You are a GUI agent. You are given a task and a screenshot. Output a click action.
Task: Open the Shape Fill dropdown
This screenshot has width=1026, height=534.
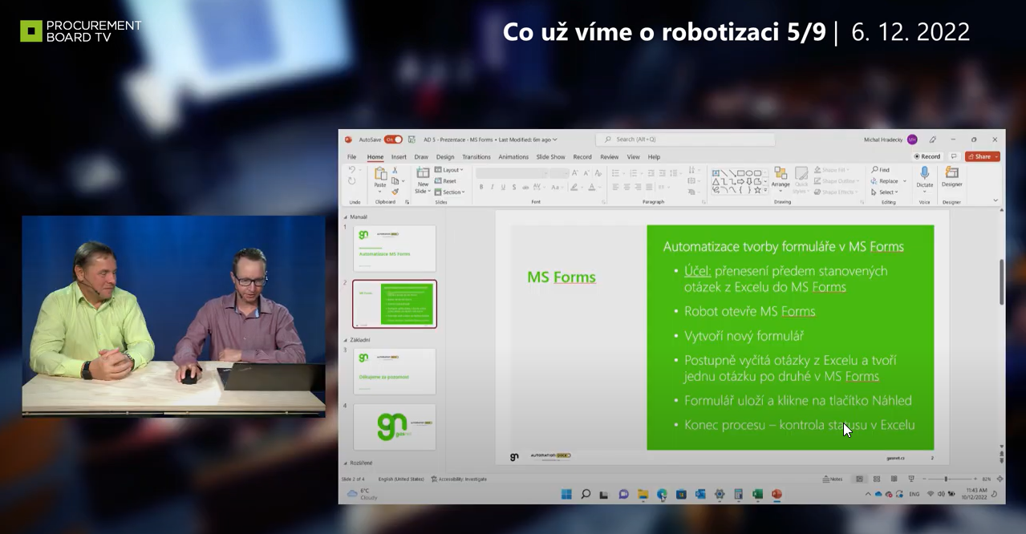(x=830, y=170)
